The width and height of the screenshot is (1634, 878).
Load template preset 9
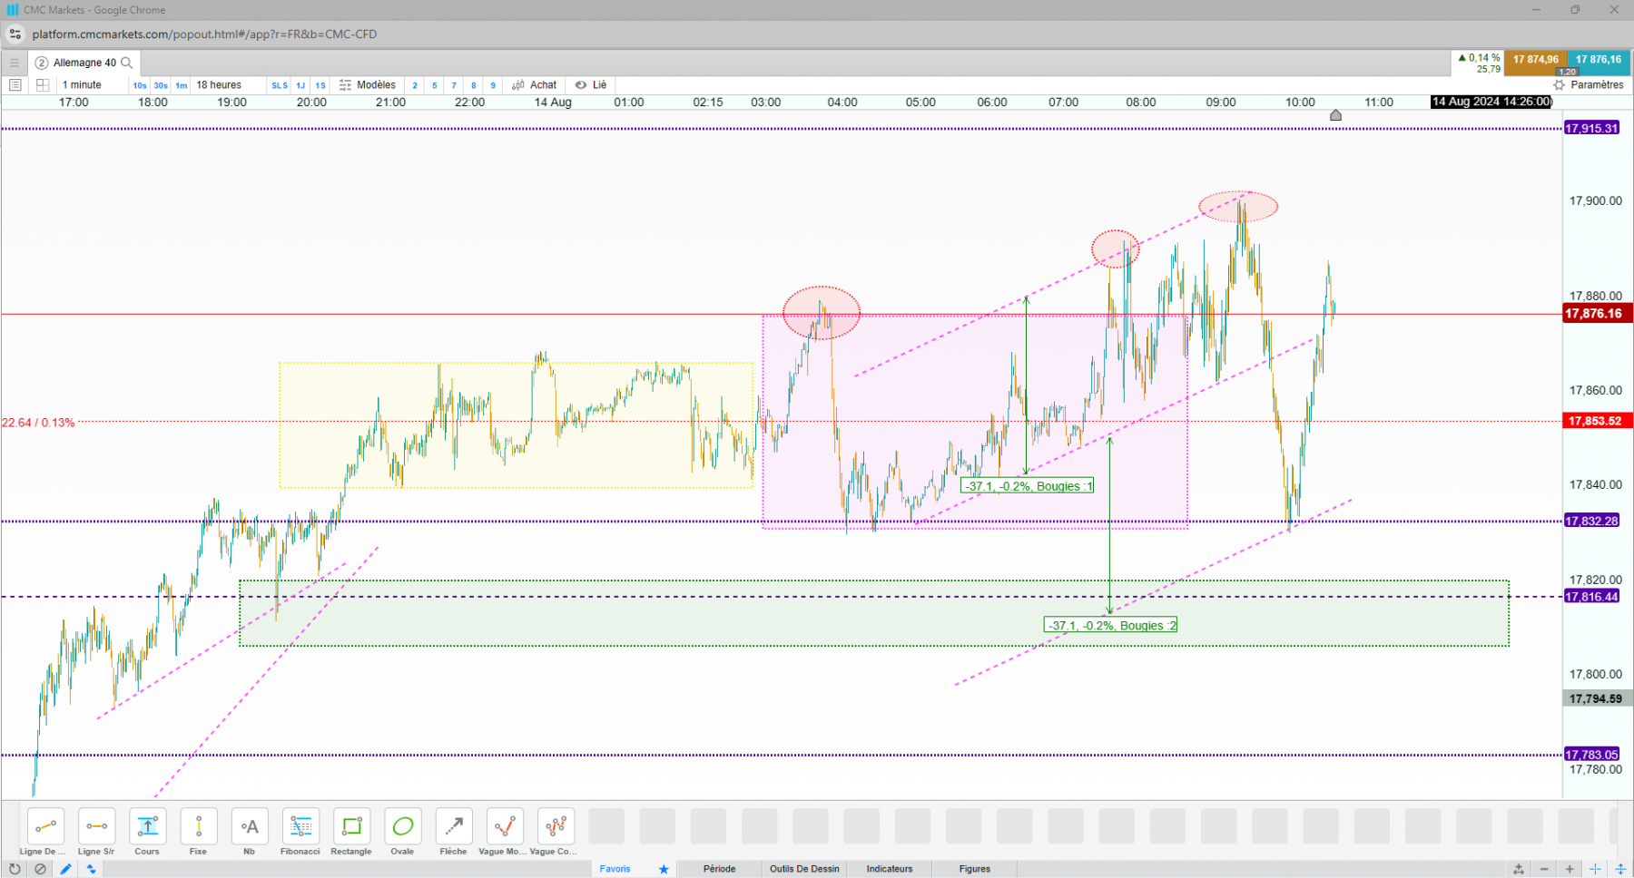493,85
